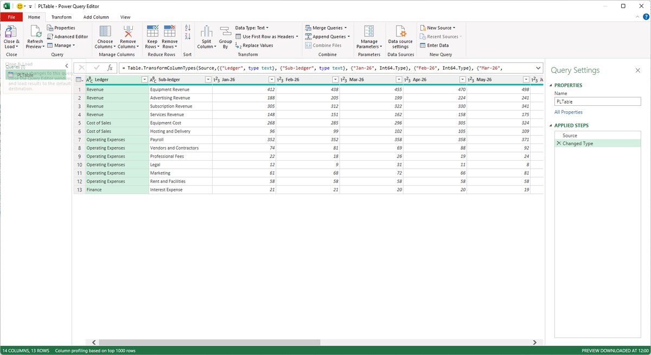Click the ABC type icon on Ledger column
Viewport: 651px width, 355px height.
click(x=90, y=80)
